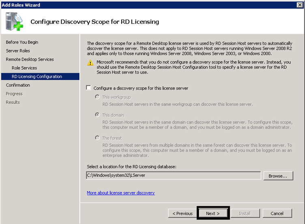Viewport: 305px width, 224px height.
Task: Select Role Services step in sidebar
Action: click(x=24, y=68)
